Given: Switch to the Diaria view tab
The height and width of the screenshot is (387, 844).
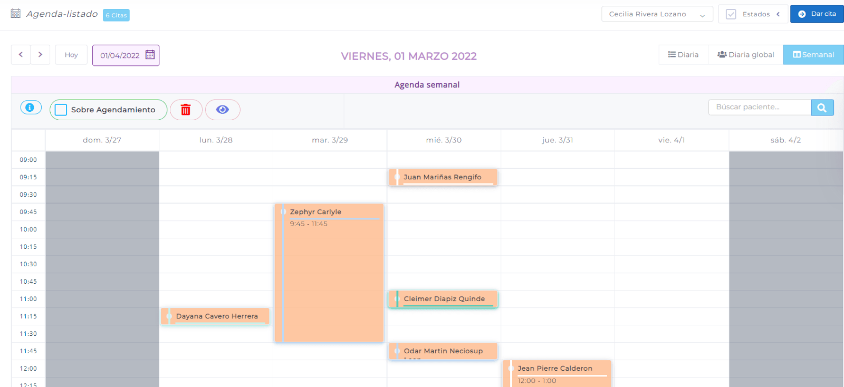Looking at the screenshot, I should [x=683, y=55].
